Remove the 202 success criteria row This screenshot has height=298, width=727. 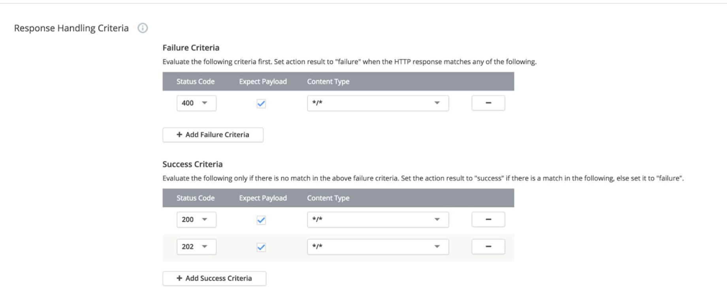click(488, 247)
